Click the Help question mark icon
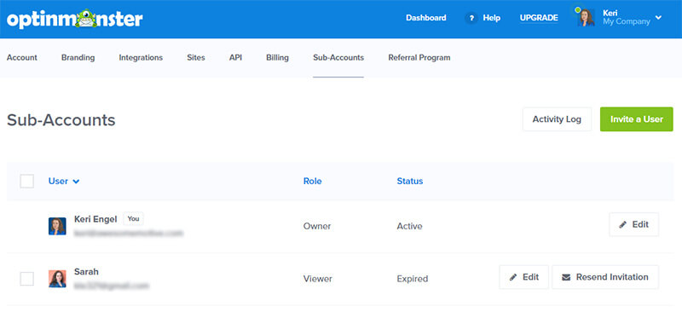 (x=471, y=18)
